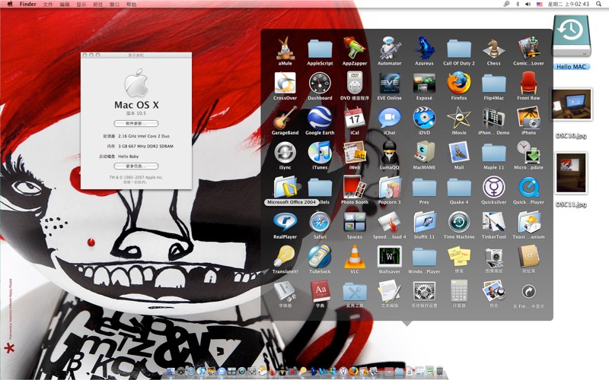Open the 实用工具 utilities folder
This screenshot has height=380, width=609.
click(x=355, y=292)
